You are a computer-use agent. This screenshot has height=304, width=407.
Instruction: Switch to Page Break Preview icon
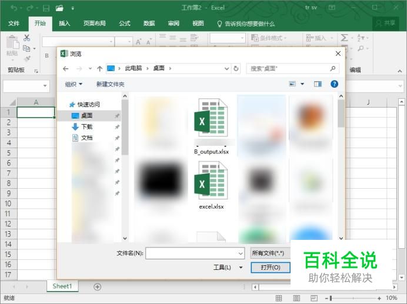click(x=314, y=298)
